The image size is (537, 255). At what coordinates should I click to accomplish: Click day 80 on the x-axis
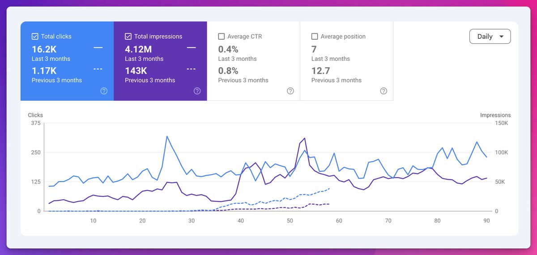coord(437,221)
